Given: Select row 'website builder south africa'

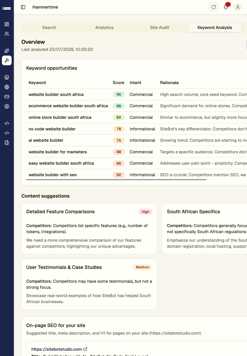Looking at the screenshot, I should coord(137,94).
